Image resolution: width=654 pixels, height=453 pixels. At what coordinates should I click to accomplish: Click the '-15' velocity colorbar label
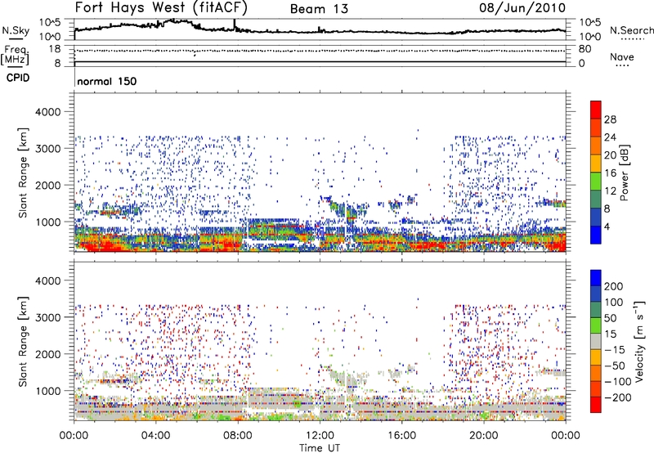pos(615,349)
